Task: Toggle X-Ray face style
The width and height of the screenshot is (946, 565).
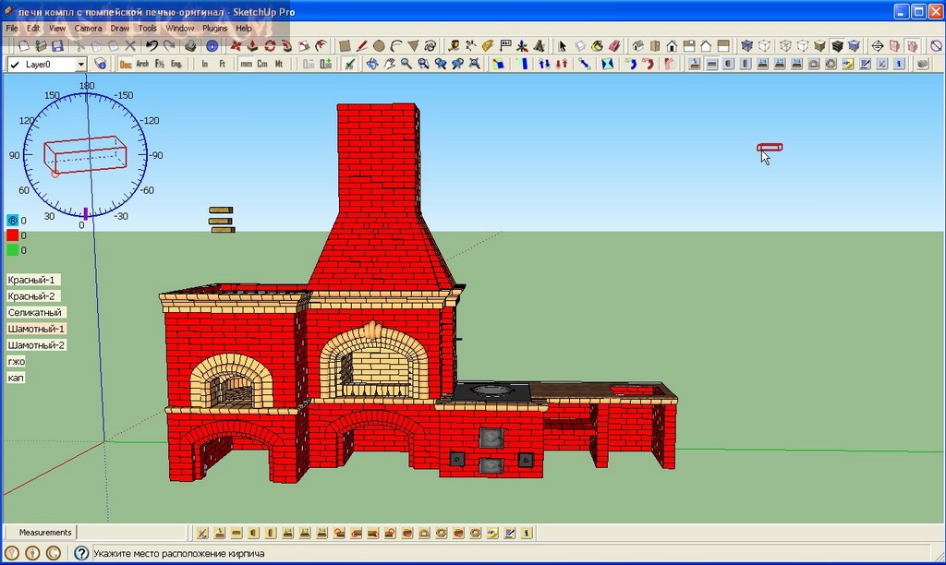Action: [747, 45]
